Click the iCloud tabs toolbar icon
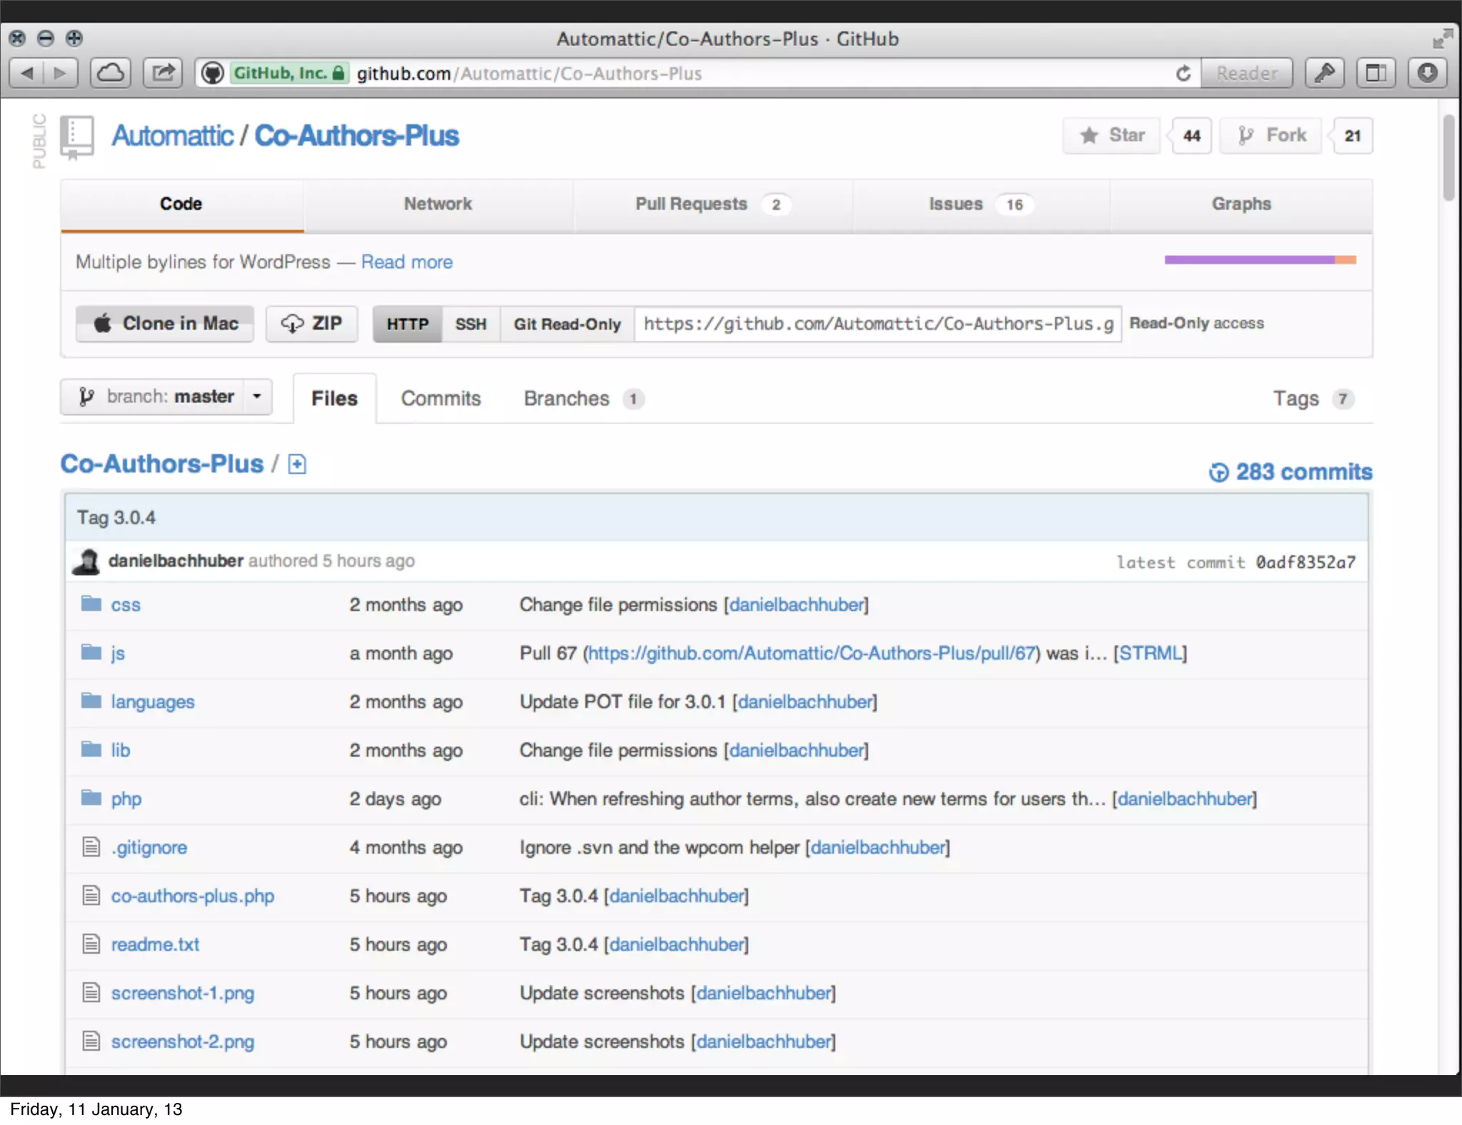The width and height of the screenshot is (1462, 1125). click(x=111, y=73)
